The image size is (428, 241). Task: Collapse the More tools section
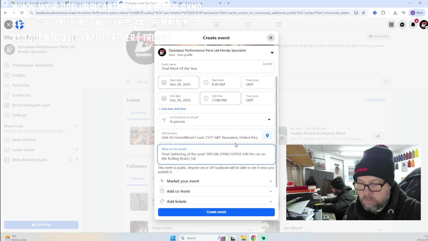pyautogui.click(x=76, y=126)
